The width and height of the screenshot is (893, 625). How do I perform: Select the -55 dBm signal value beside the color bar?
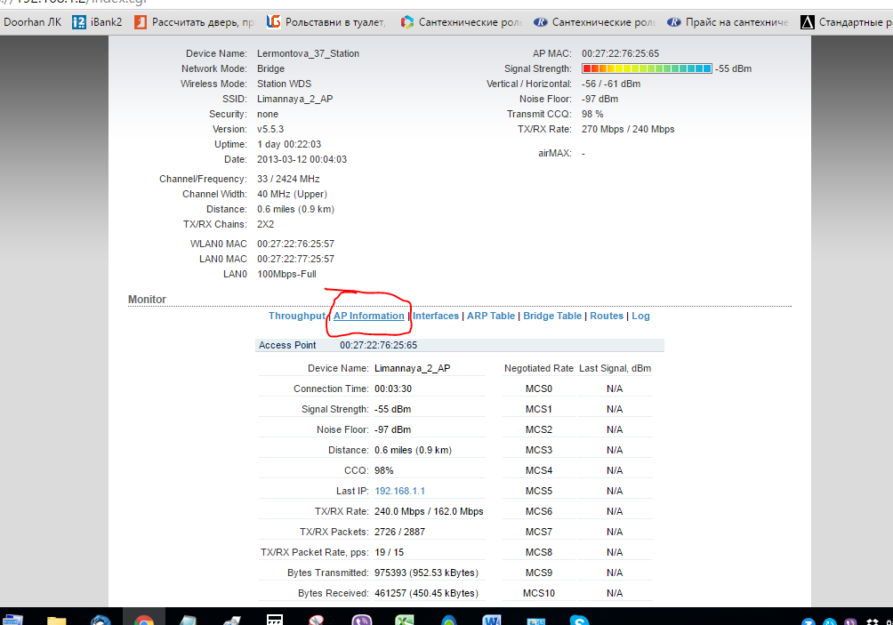tap(734, 68)
